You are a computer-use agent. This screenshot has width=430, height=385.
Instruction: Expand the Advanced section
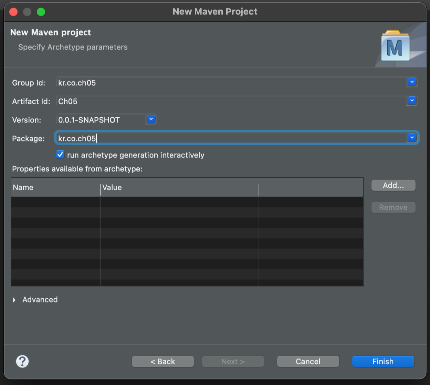(x=14, y=300)
